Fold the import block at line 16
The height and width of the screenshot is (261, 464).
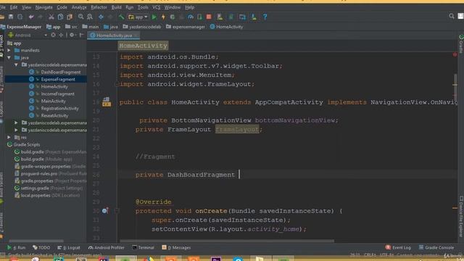pos(117,84)
